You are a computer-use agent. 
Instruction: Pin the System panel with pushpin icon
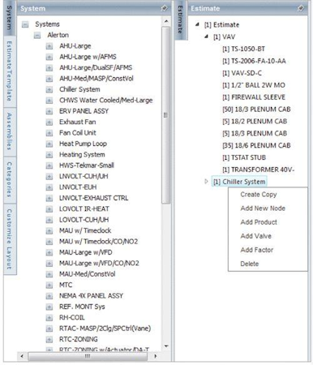[x=164, y=8]
